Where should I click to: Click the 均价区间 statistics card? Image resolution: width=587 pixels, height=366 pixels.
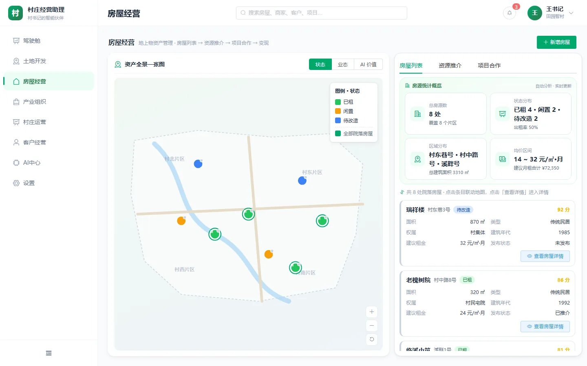click(x=531, y=159)
